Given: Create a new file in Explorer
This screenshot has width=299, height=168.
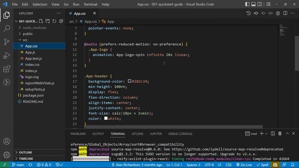Looking at the screenshot, I should point(41,21).
